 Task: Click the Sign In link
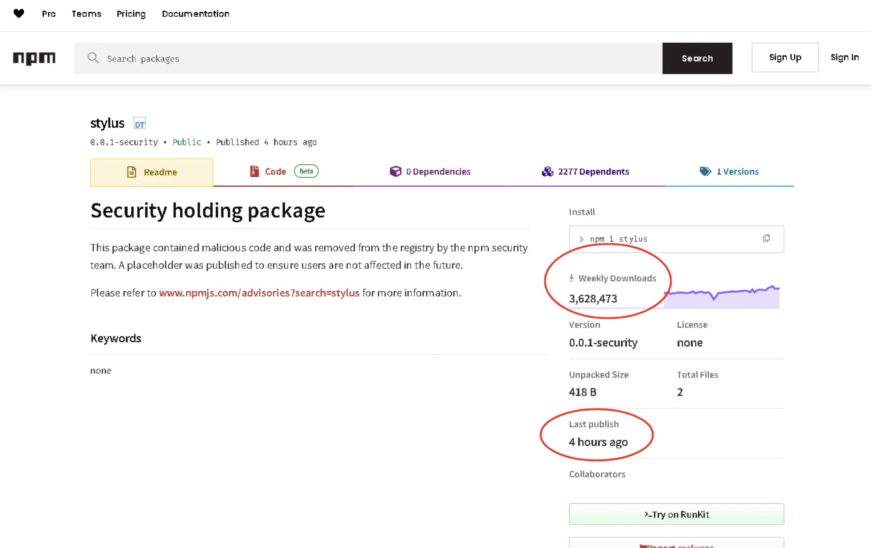pos(844,57)
